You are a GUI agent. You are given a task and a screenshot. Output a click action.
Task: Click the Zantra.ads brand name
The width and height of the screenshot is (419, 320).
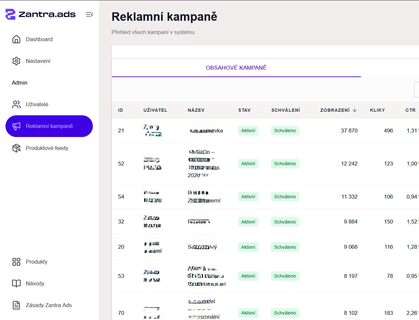point(47,14)
